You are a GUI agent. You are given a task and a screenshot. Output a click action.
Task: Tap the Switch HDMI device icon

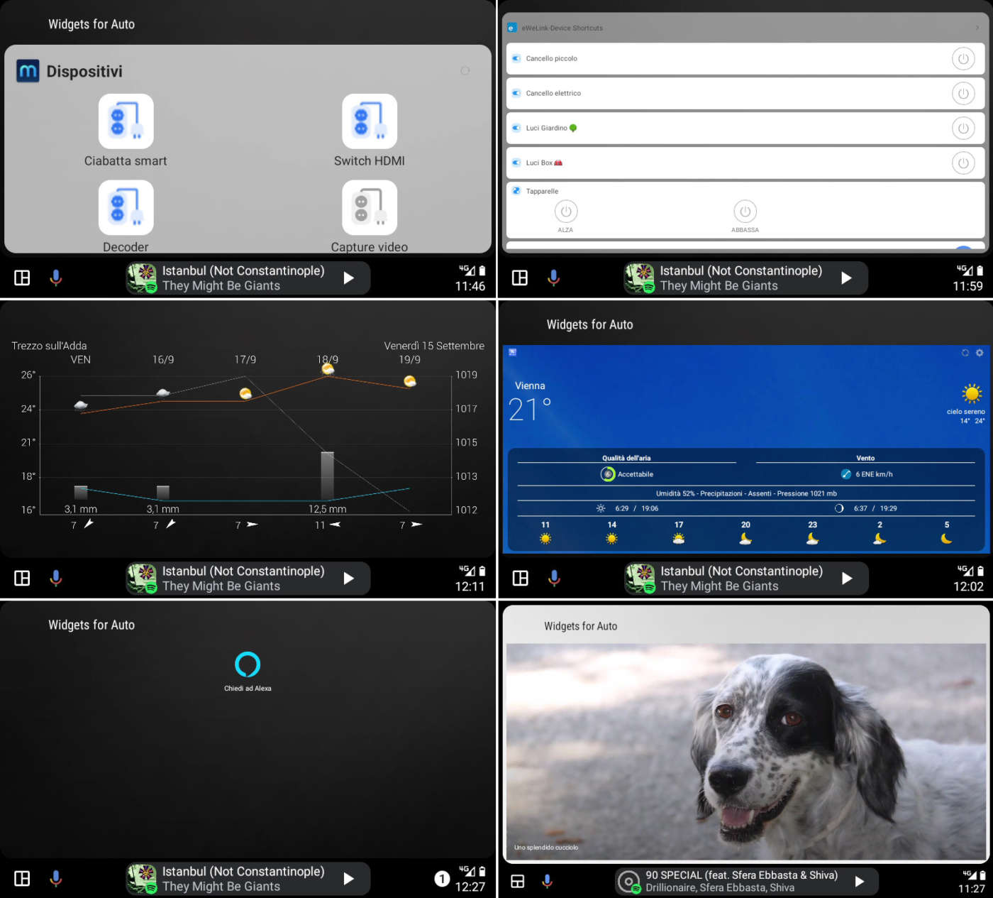click(x=369, y=121)
